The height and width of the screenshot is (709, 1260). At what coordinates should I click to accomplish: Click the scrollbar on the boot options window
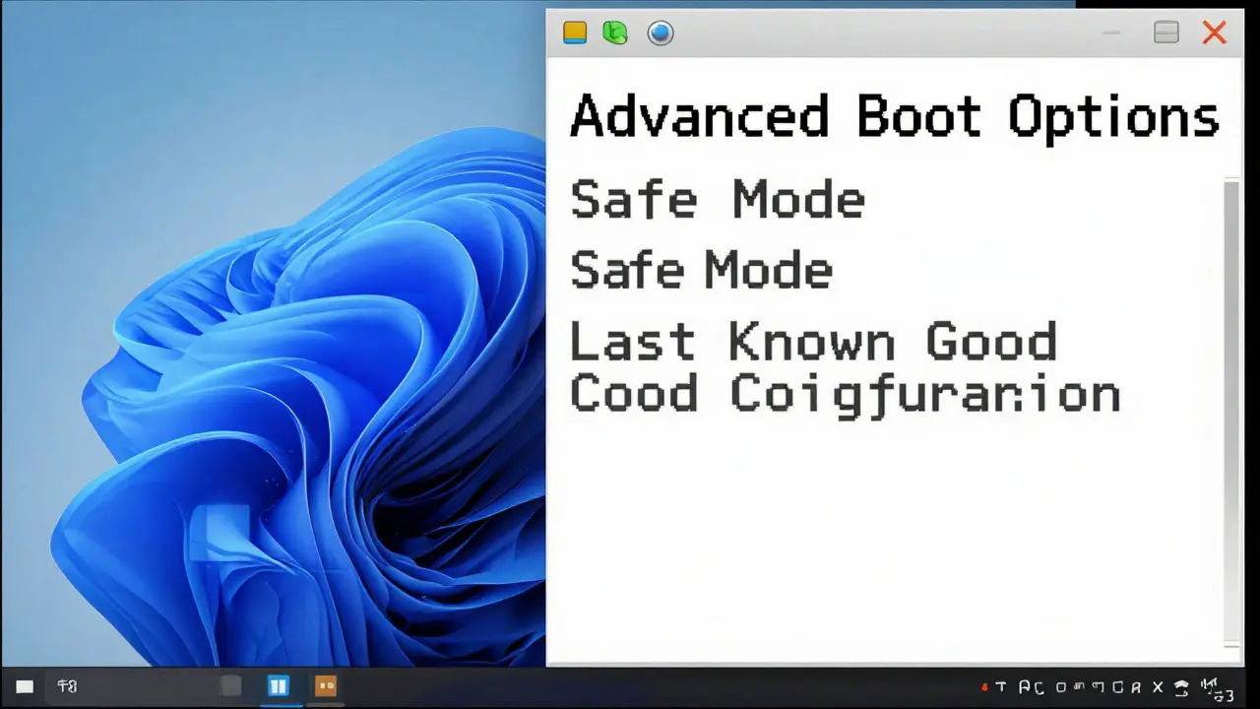(x=1231, y=414)
